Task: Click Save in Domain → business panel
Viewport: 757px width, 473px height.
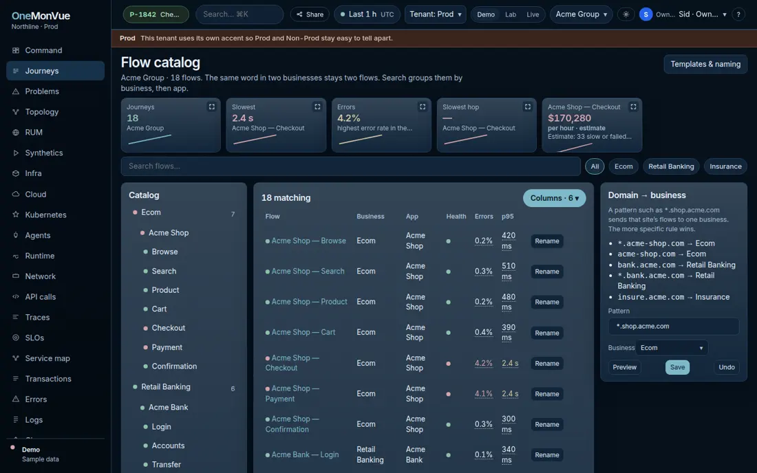Action: pos(677,367)
